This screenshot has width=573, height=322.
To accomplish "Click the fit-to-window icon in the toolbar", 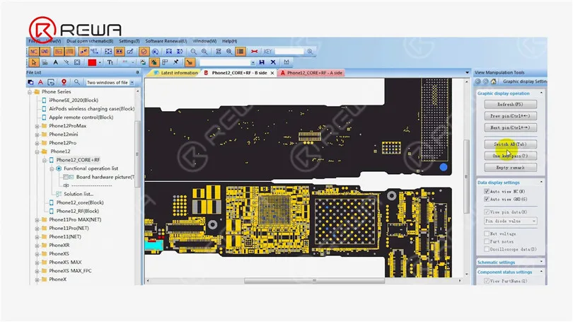I will [x=108, y=52].
